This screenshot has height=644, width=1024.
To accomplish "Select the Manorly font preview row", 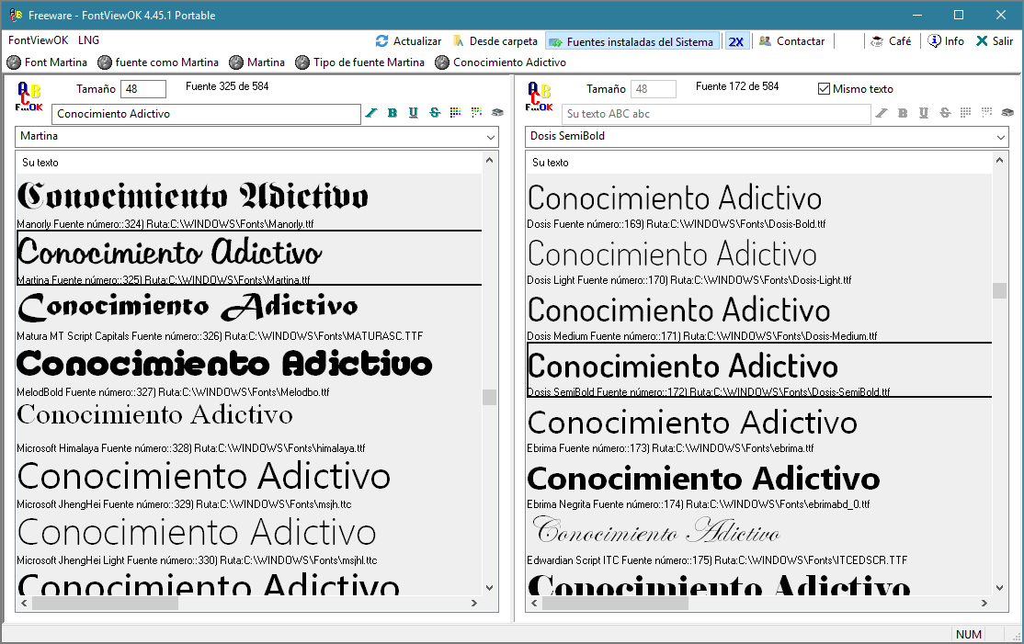I will coord(249,202).
